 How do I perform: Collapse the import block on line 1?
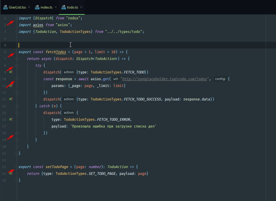coord(17,18)
